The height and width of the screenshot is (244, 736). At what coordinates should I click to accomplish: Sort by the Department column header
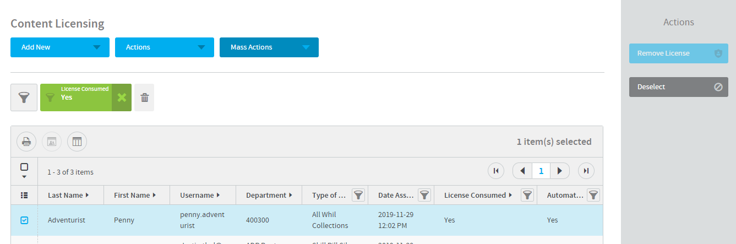point(266,195)
